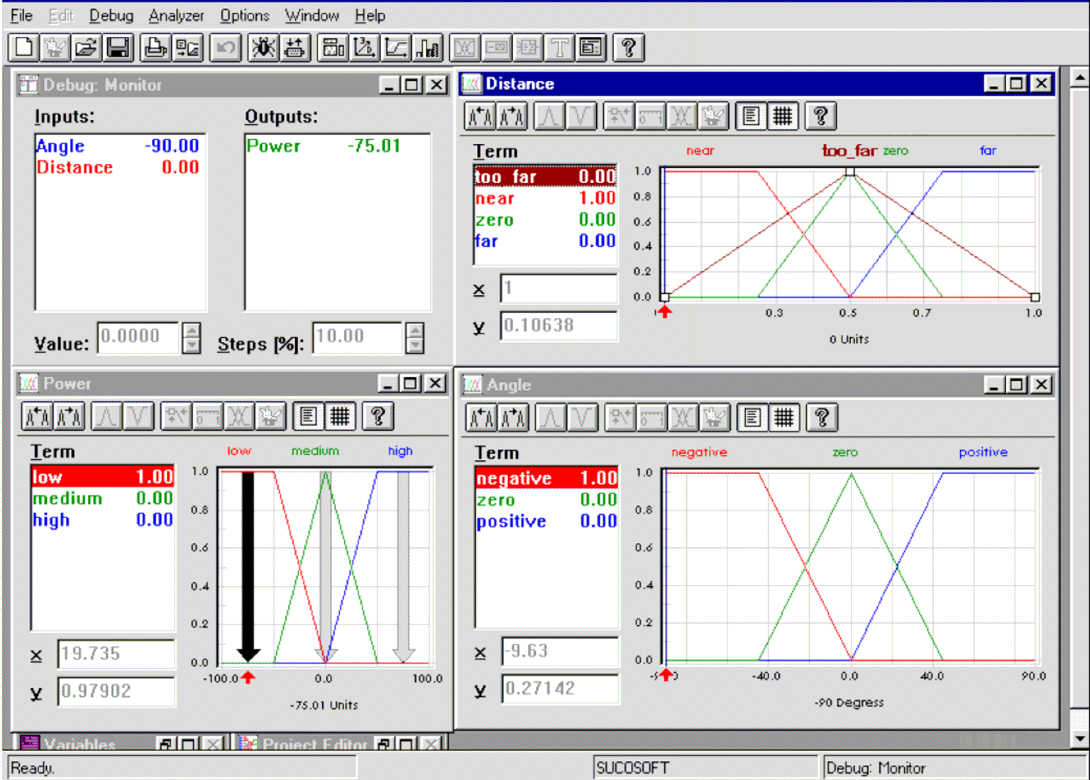Toggle grid display in Distance window
Image resolution: width=1090 pixels, height=780 pixels.
click(782, 116)
